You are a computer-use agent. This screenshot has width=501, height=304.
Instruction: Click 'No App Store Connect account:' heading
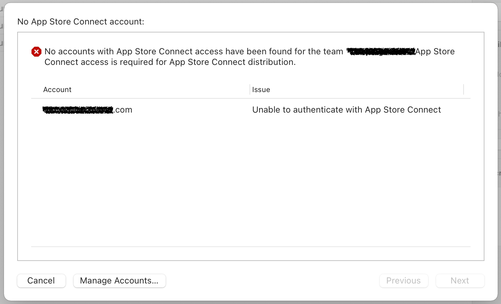pyautogui.click(x=81, y=22)
